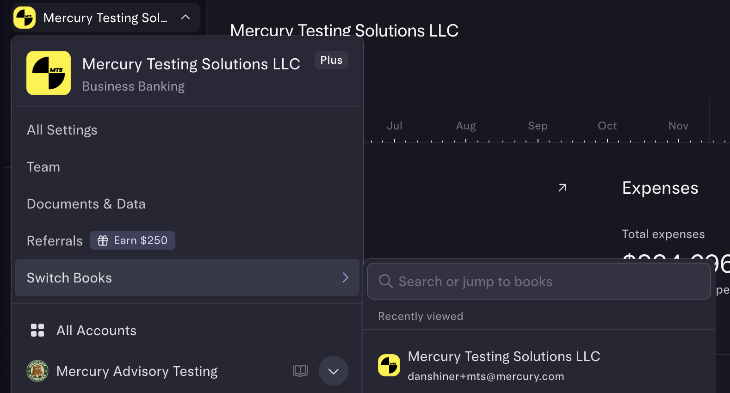Click the diagonal arrow icon beside Expenses
The height and width of the screenshot is (393, 730).
[x=563, y=188]
